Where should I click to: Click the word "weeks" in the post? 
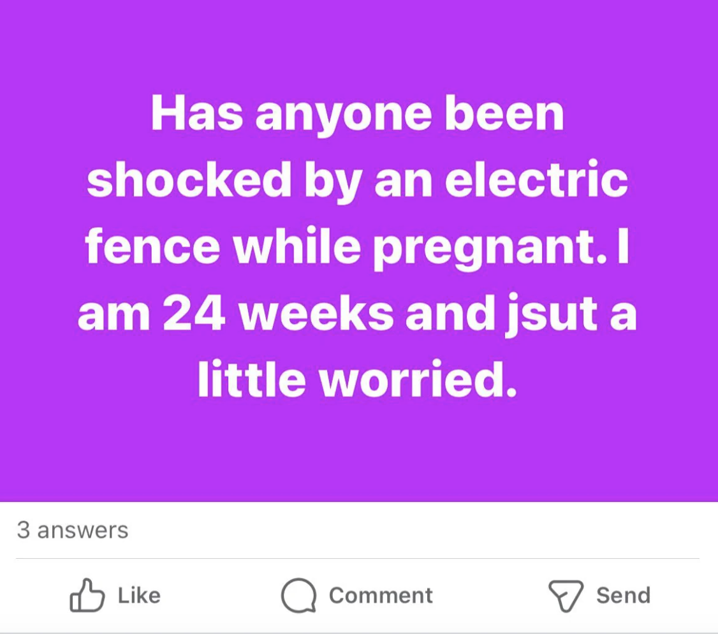click(316, 314)
